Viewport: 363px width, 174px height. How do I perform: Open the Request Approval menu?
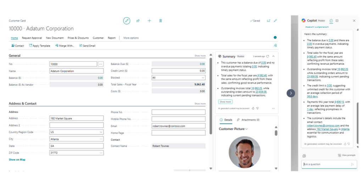coord(32,38)
